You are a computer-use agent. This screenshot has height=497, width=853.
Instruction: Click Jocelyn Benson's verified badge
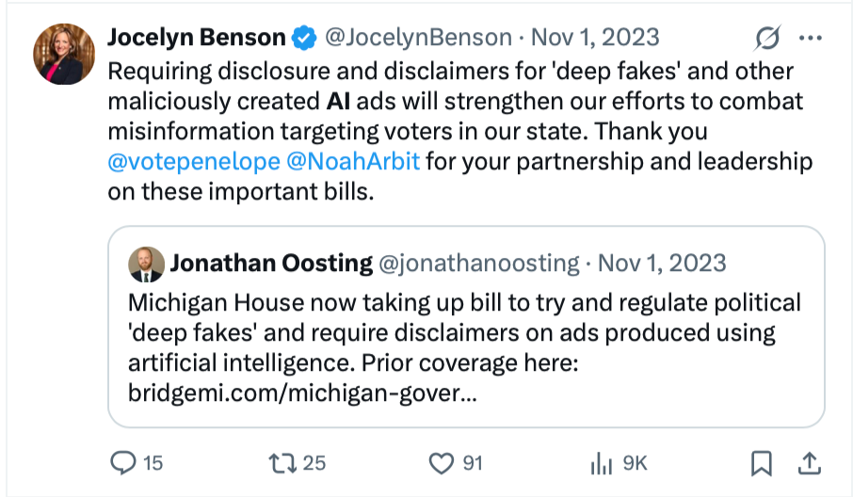coord(304,39)
